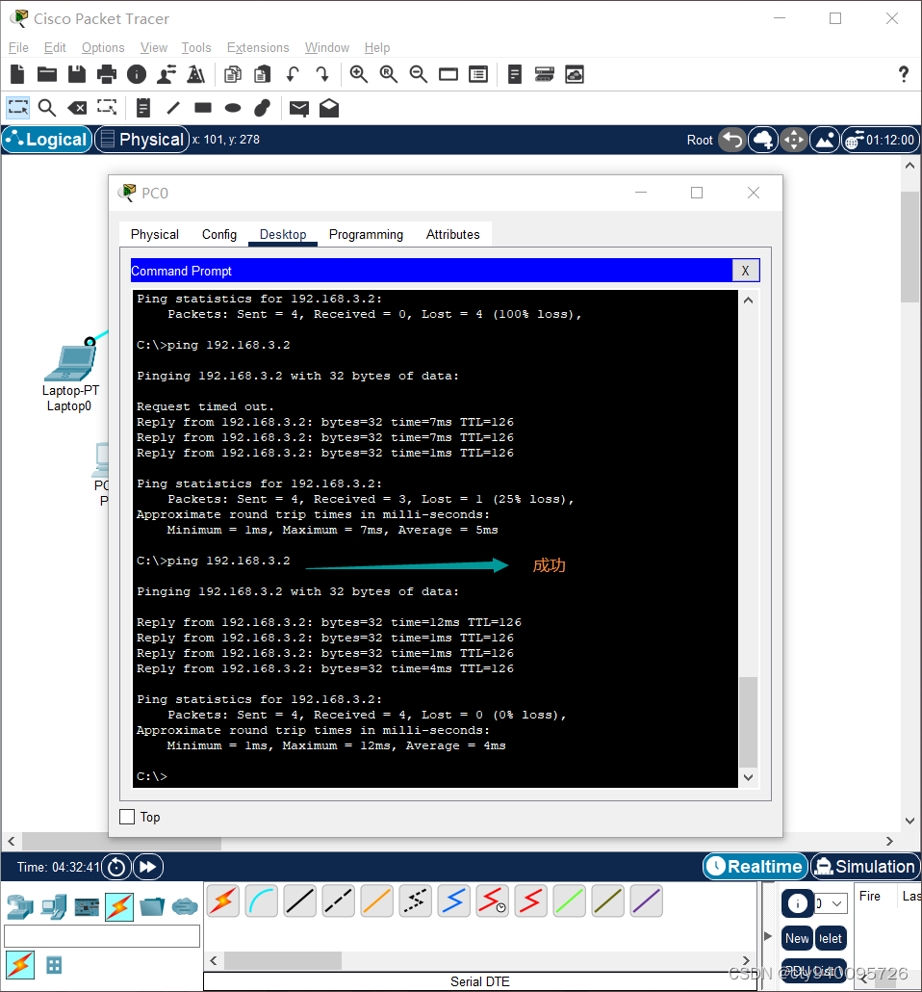Viewport: 922px width, 992px height.
Task: Open the scenario dropdown
Action: tap(831, 903)
